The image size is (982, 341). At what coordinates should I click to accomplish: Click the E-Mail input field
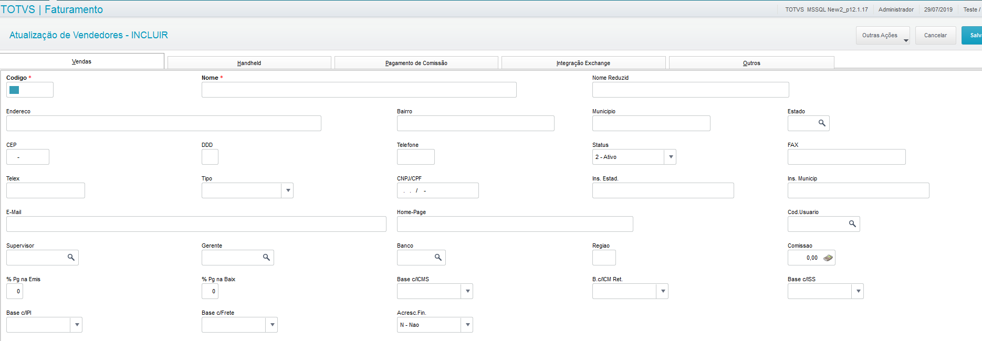pyautogui.click(x=196, y=224)
